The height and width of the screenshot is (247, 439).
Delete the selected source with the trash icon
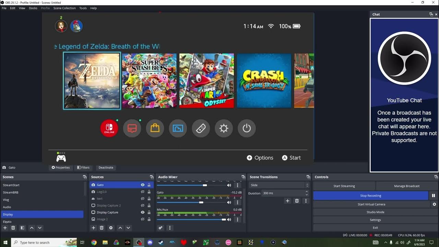click(102, 228)
